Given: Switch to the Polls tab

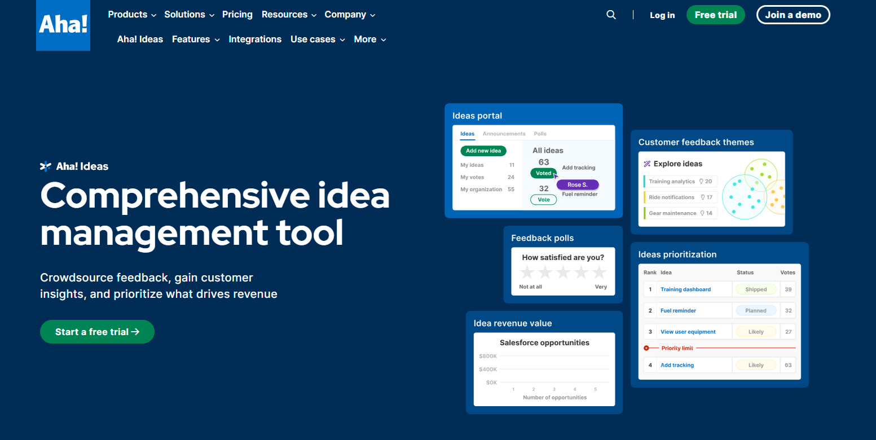Looking at the screenshot, I should point(540,134).
